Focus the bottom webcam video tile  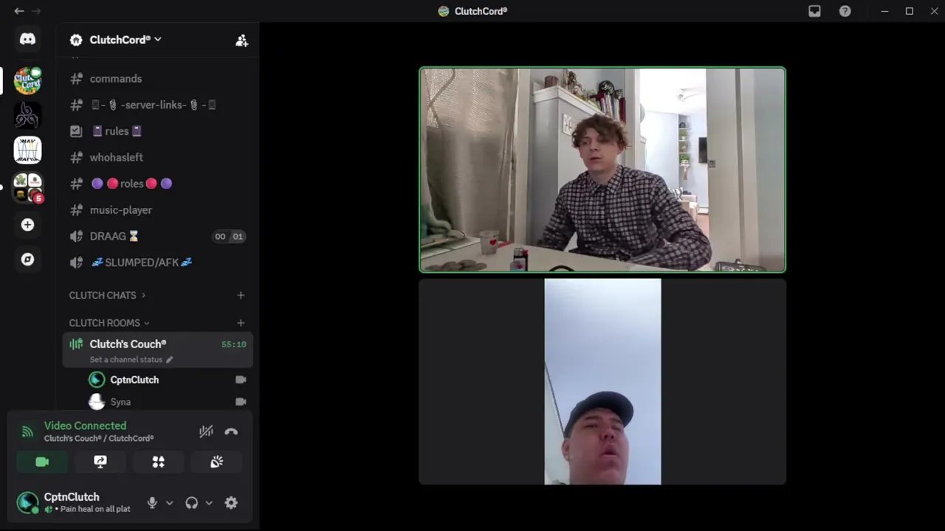click(x=602, y=381)
